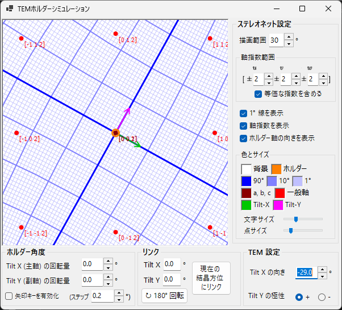This screenshot has height=310, width=342.
Task: Click the app icon in title bar
Action: point(10,9)
